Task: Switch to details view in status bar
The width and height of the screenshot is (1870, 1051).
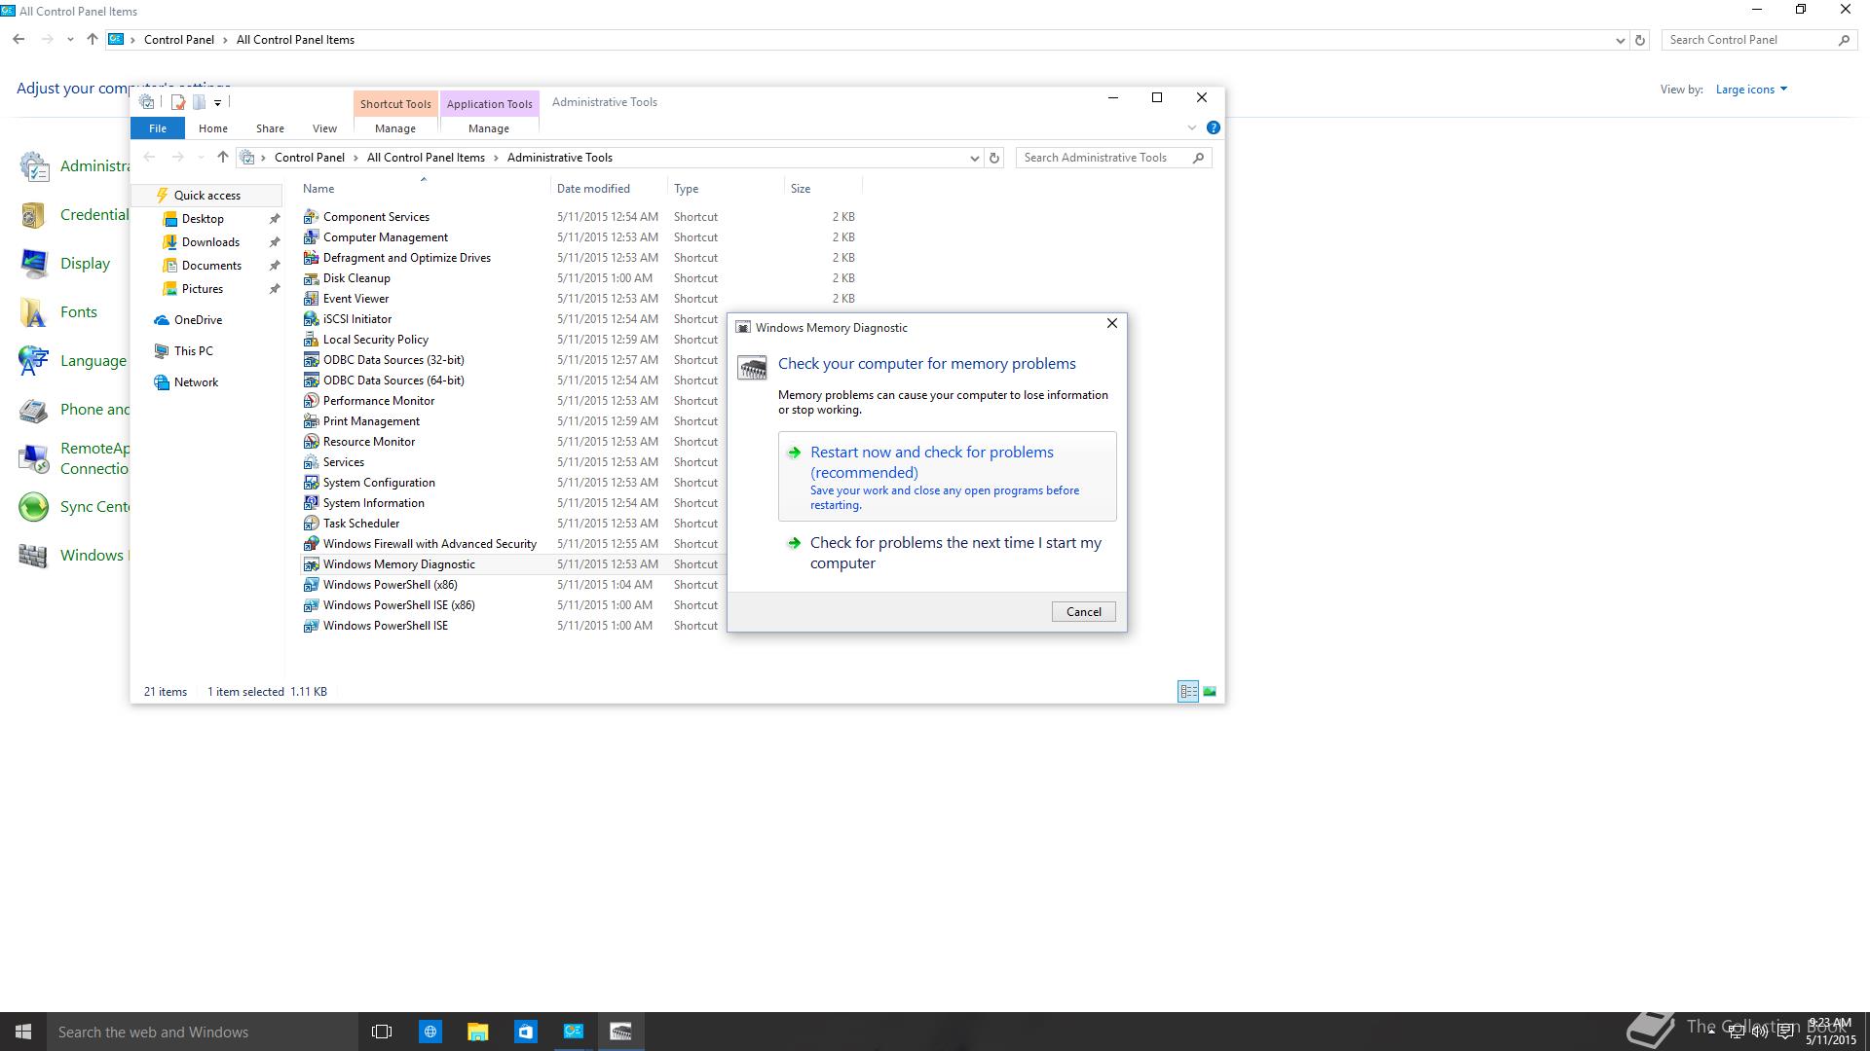Action: [1188, 691]
